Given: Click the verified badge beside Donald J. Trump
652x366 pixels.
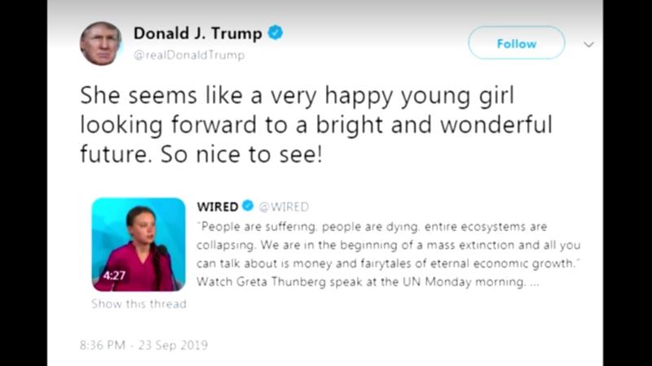Looking at the screenshot, I should (x=275, y=34).
